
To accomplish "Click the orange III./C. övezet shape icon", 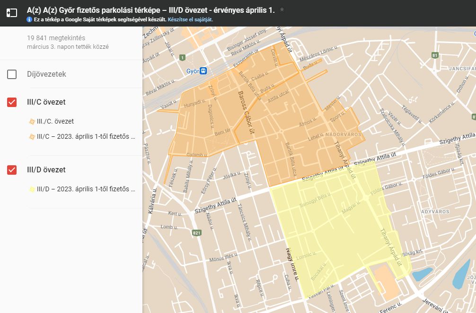I will pos(32,122).
